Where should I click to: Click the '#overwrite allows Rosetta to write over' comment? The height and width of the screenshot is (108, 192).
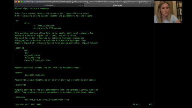pos(55,80)
